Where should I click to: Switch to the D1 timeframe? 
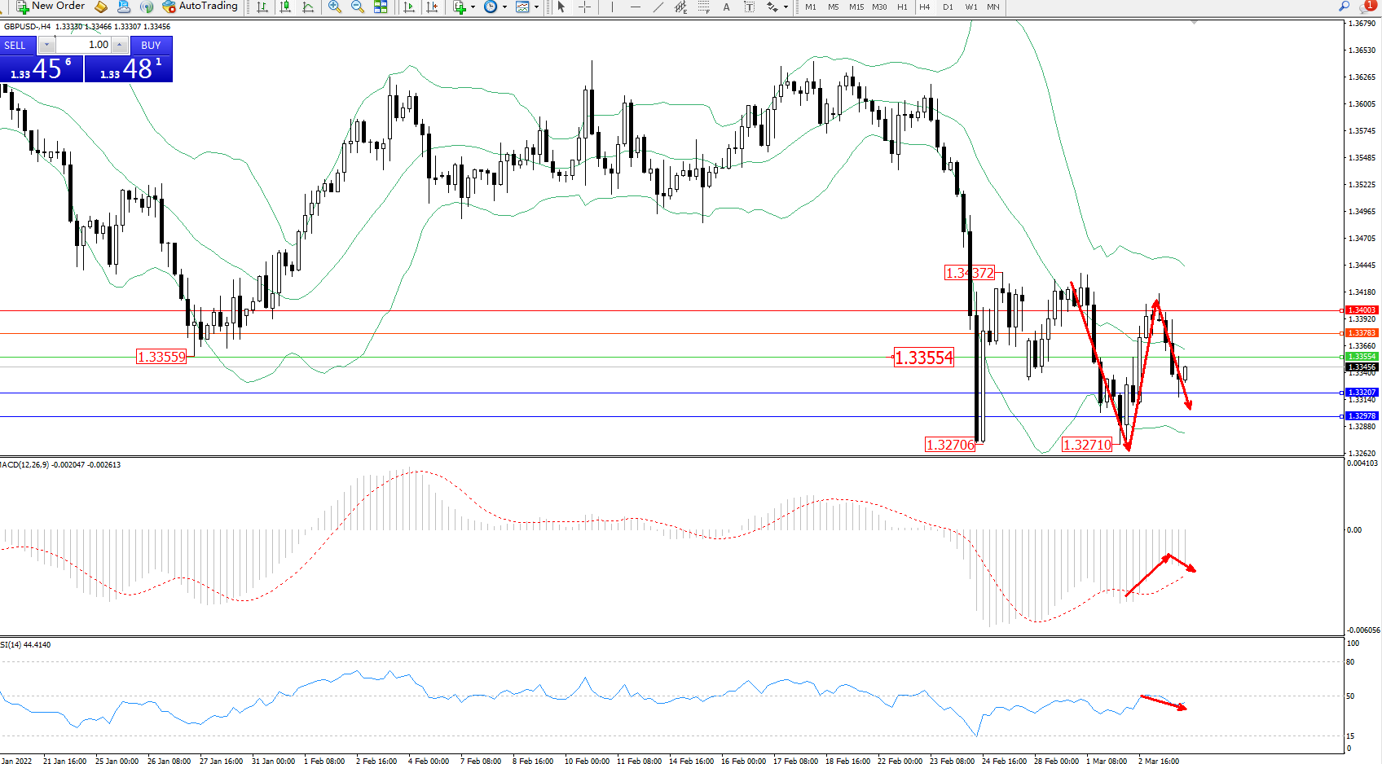948,7
